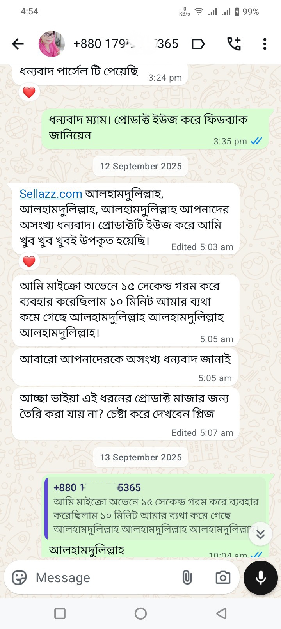Image resolution: width=281 pixels, height=629 pixels.
Task: Open the emoji sticker picker
Action: point(20,577)
